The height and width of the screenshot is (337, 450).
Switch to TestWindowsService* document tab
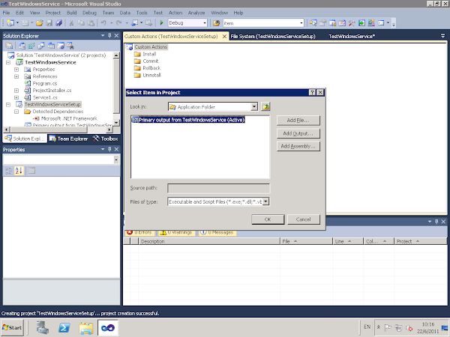pyautogui.click(x=352, y=37)
